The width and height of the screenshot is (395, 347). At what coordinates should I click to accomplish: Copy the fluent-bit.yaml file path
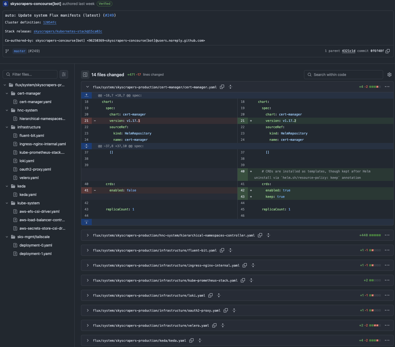[222, 250]
